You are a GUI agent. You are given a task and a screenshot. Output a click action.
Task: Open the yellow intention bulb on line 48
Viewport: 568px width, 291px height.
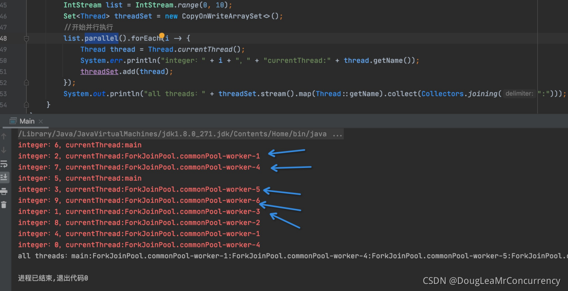(162, 36)
